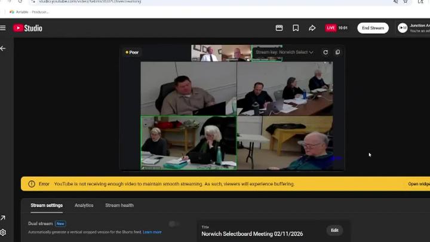Follow the Learn more link under Dual stream
The image size is (430, 242).
152,232
